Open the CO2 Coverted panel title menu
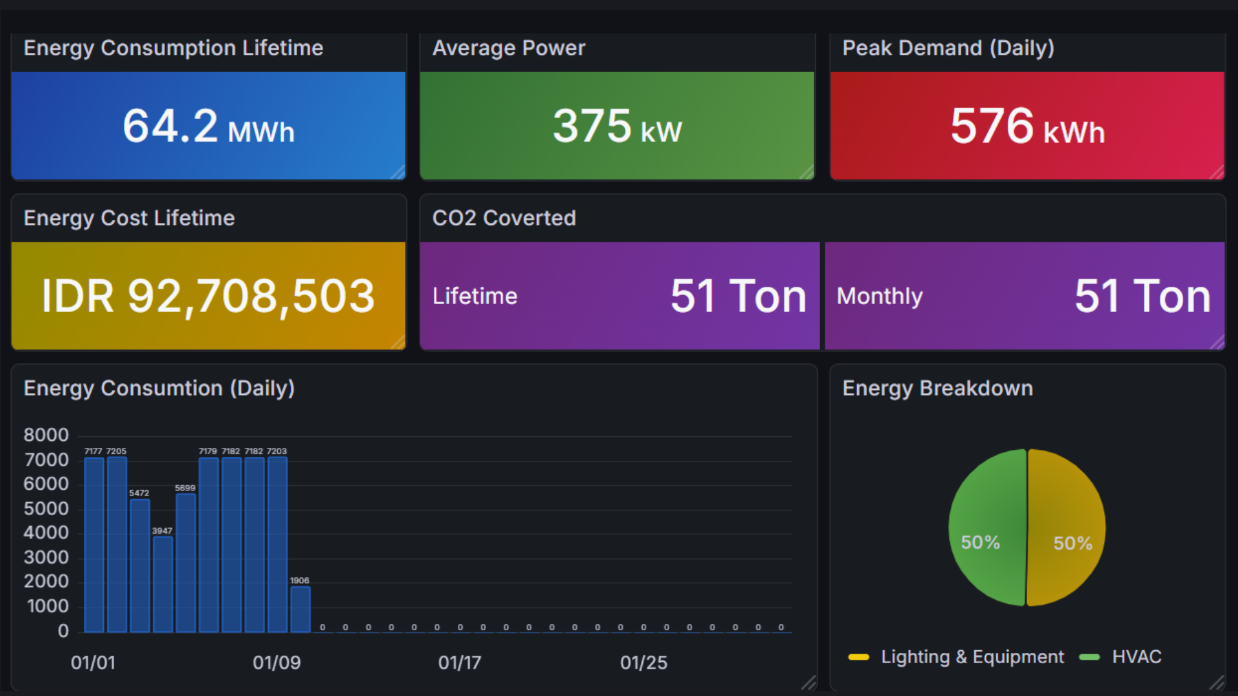The height and width of the screenshot is (696, 1238). 504,218
